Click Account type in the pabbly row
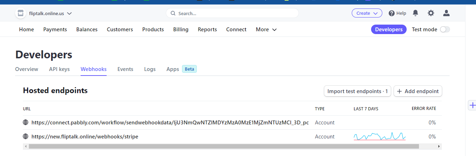This screenshot has width=476, height=156. (x=325, y=123)
